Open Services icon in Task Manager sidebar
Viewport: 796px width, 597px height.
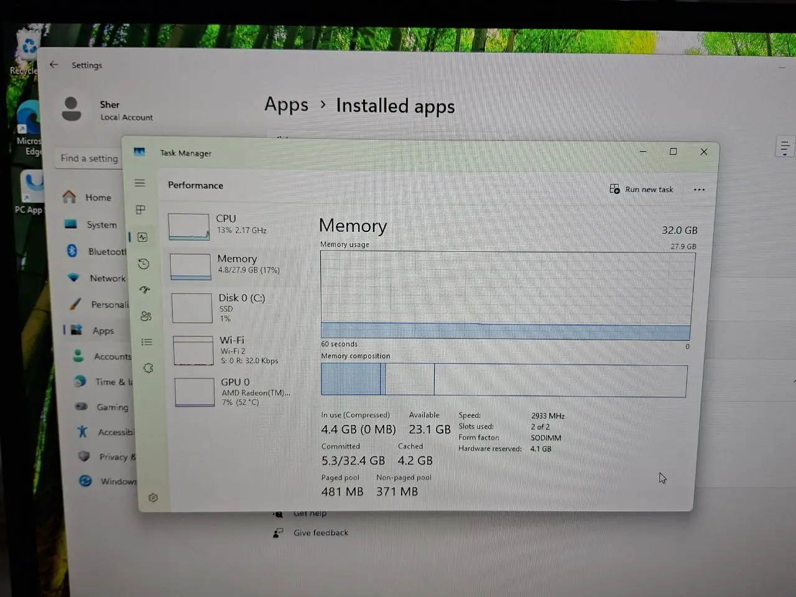coord(148,368)
